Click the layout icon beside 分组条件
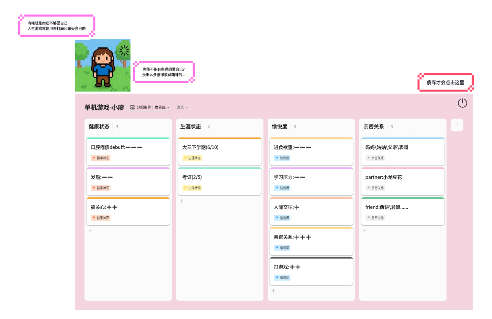This screenshot has height=319, width=492. 132,107
